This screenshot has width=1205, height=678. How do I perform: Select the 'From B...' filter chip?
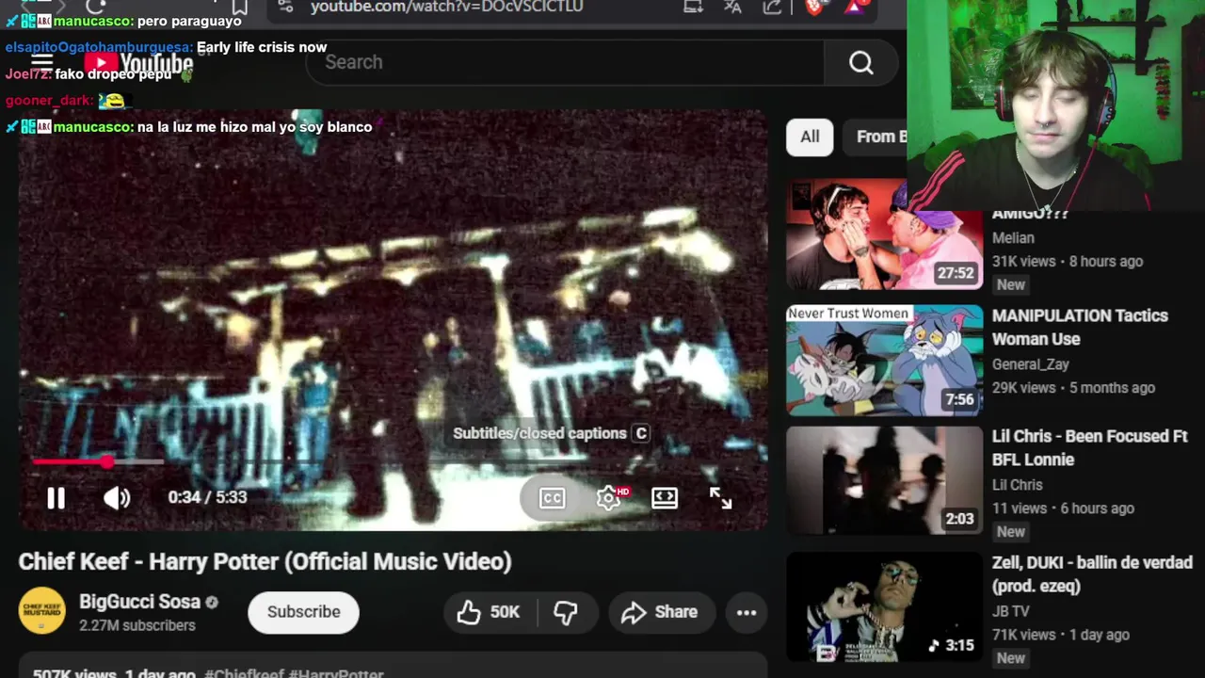876,137
